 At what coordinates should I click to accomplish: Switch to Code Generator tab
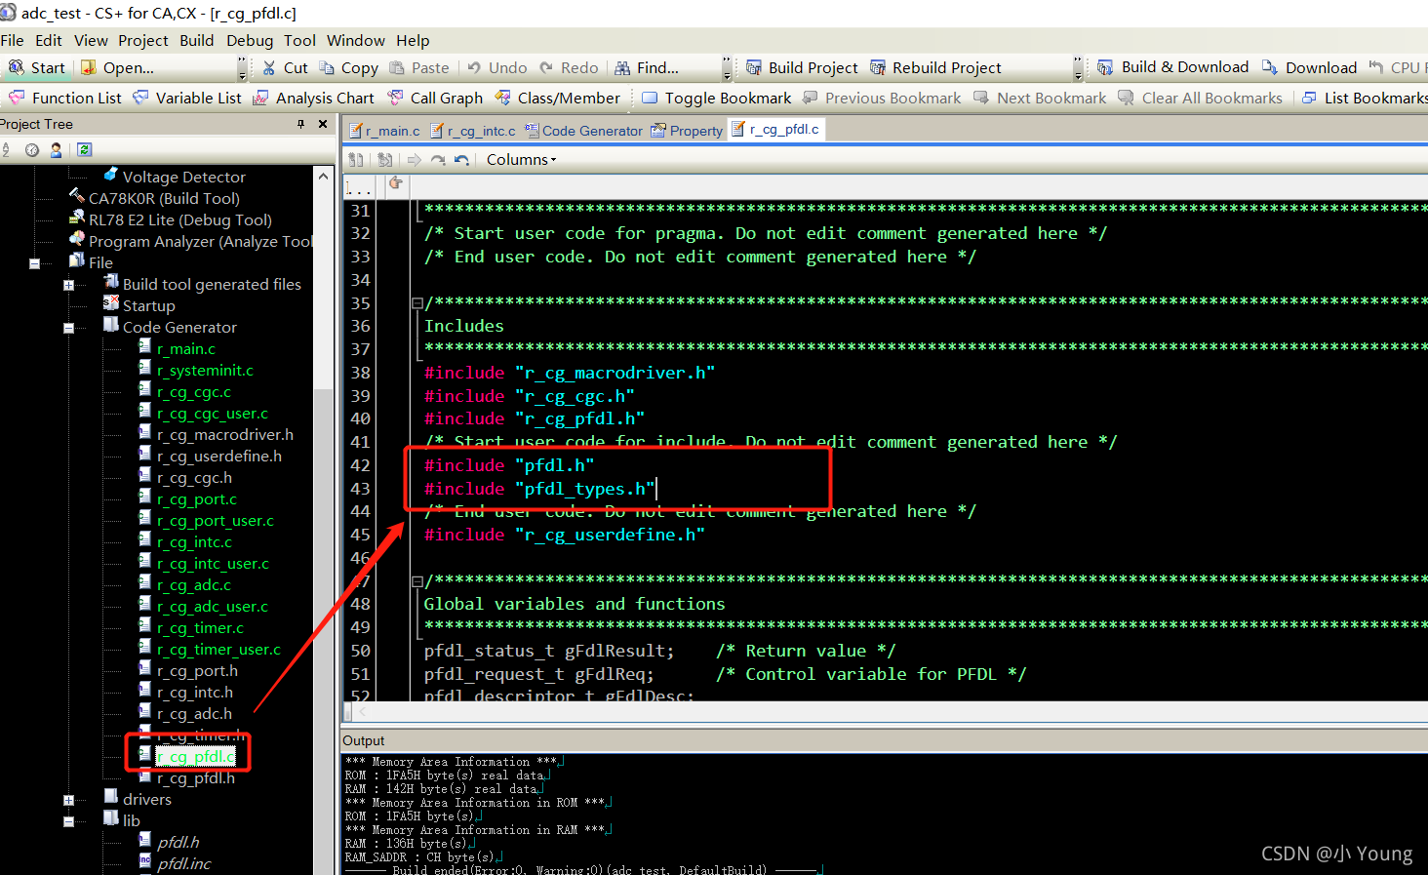point(584,131)
